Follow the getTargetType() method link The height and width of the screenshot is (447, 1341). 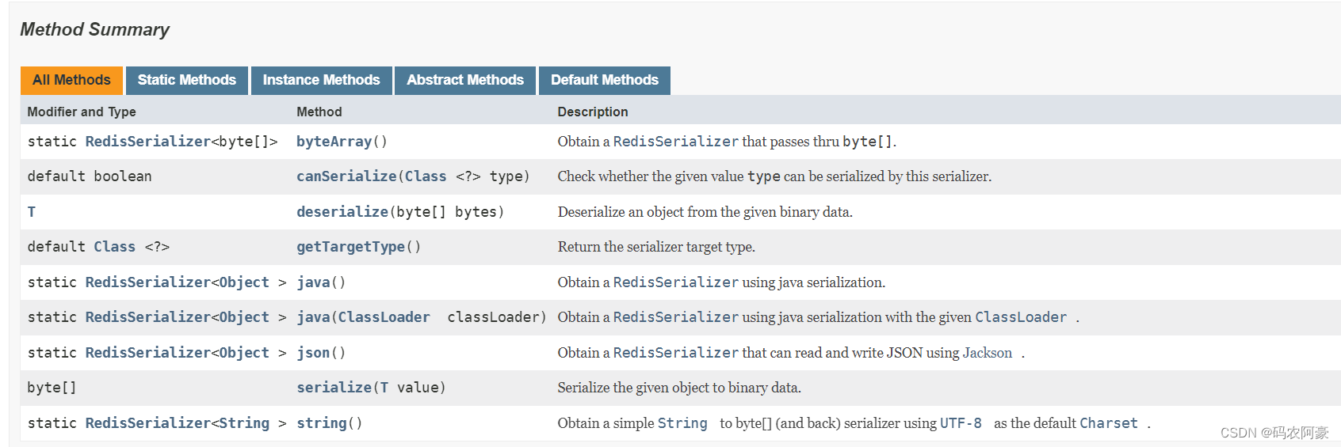350,247
